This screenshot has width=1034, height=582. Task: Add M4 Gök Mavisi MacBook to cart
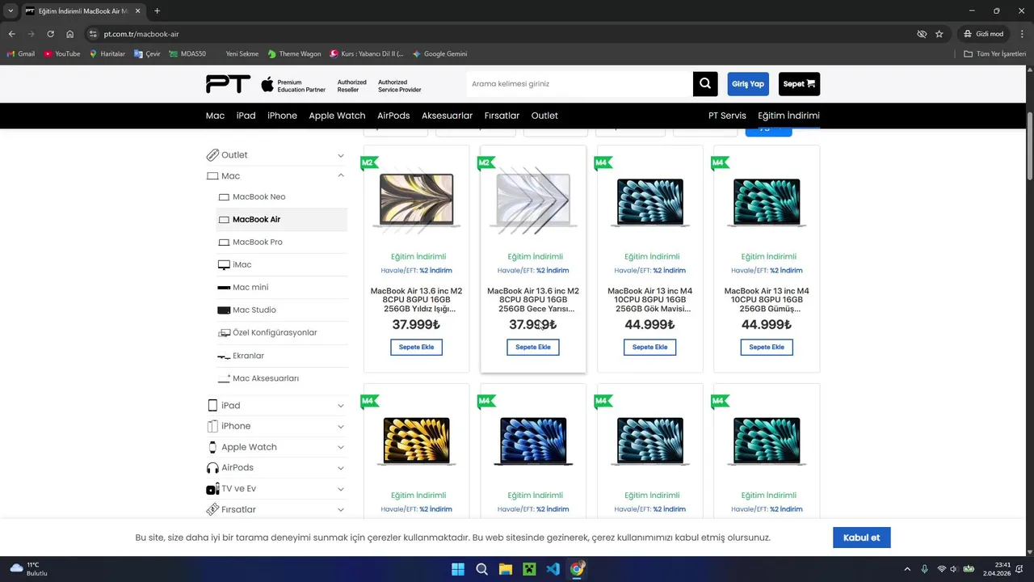pos(649,347)
